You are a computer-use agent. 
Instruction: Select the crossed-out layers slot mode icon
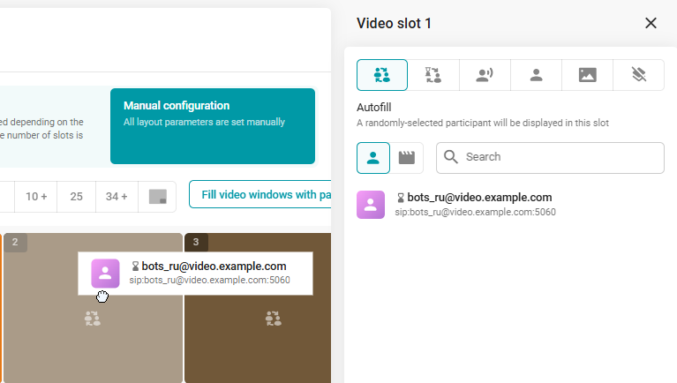[638, 75]
